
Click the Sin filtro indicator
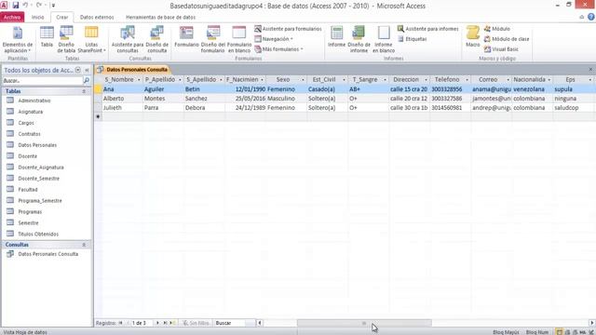(x=196, y=323)
